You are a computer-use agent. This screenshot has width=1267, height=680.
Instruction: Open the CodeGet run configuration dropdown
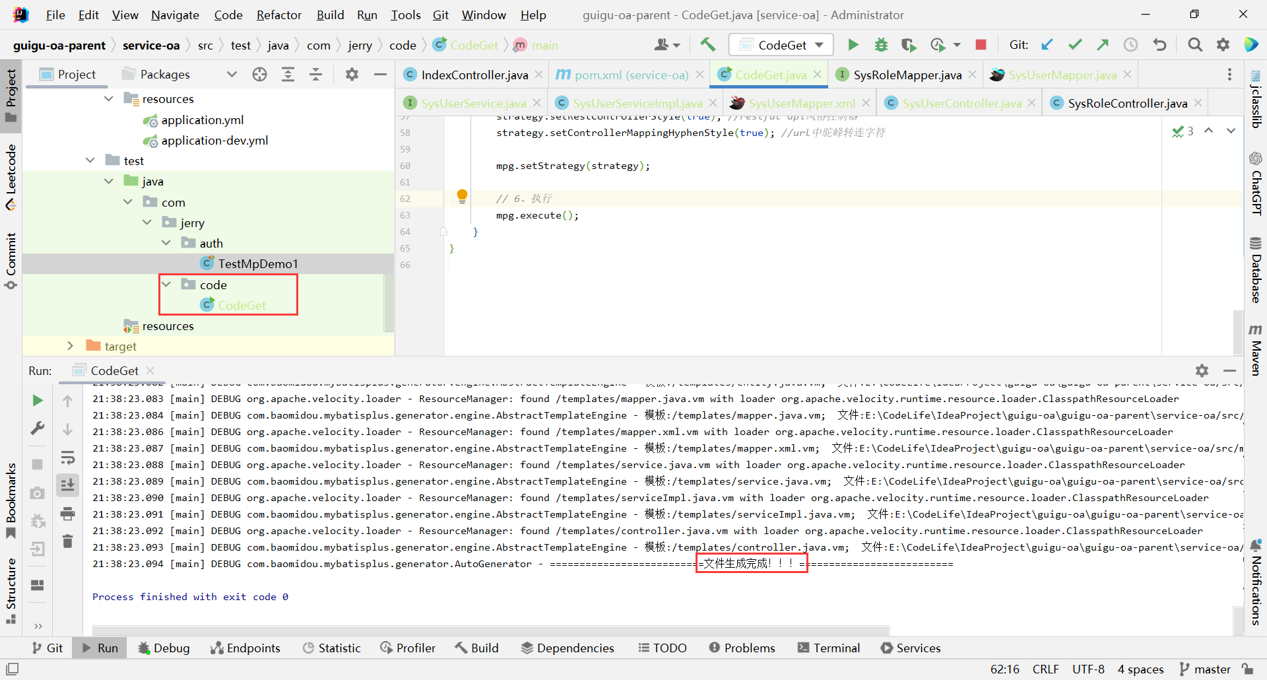tap(781, 45)
